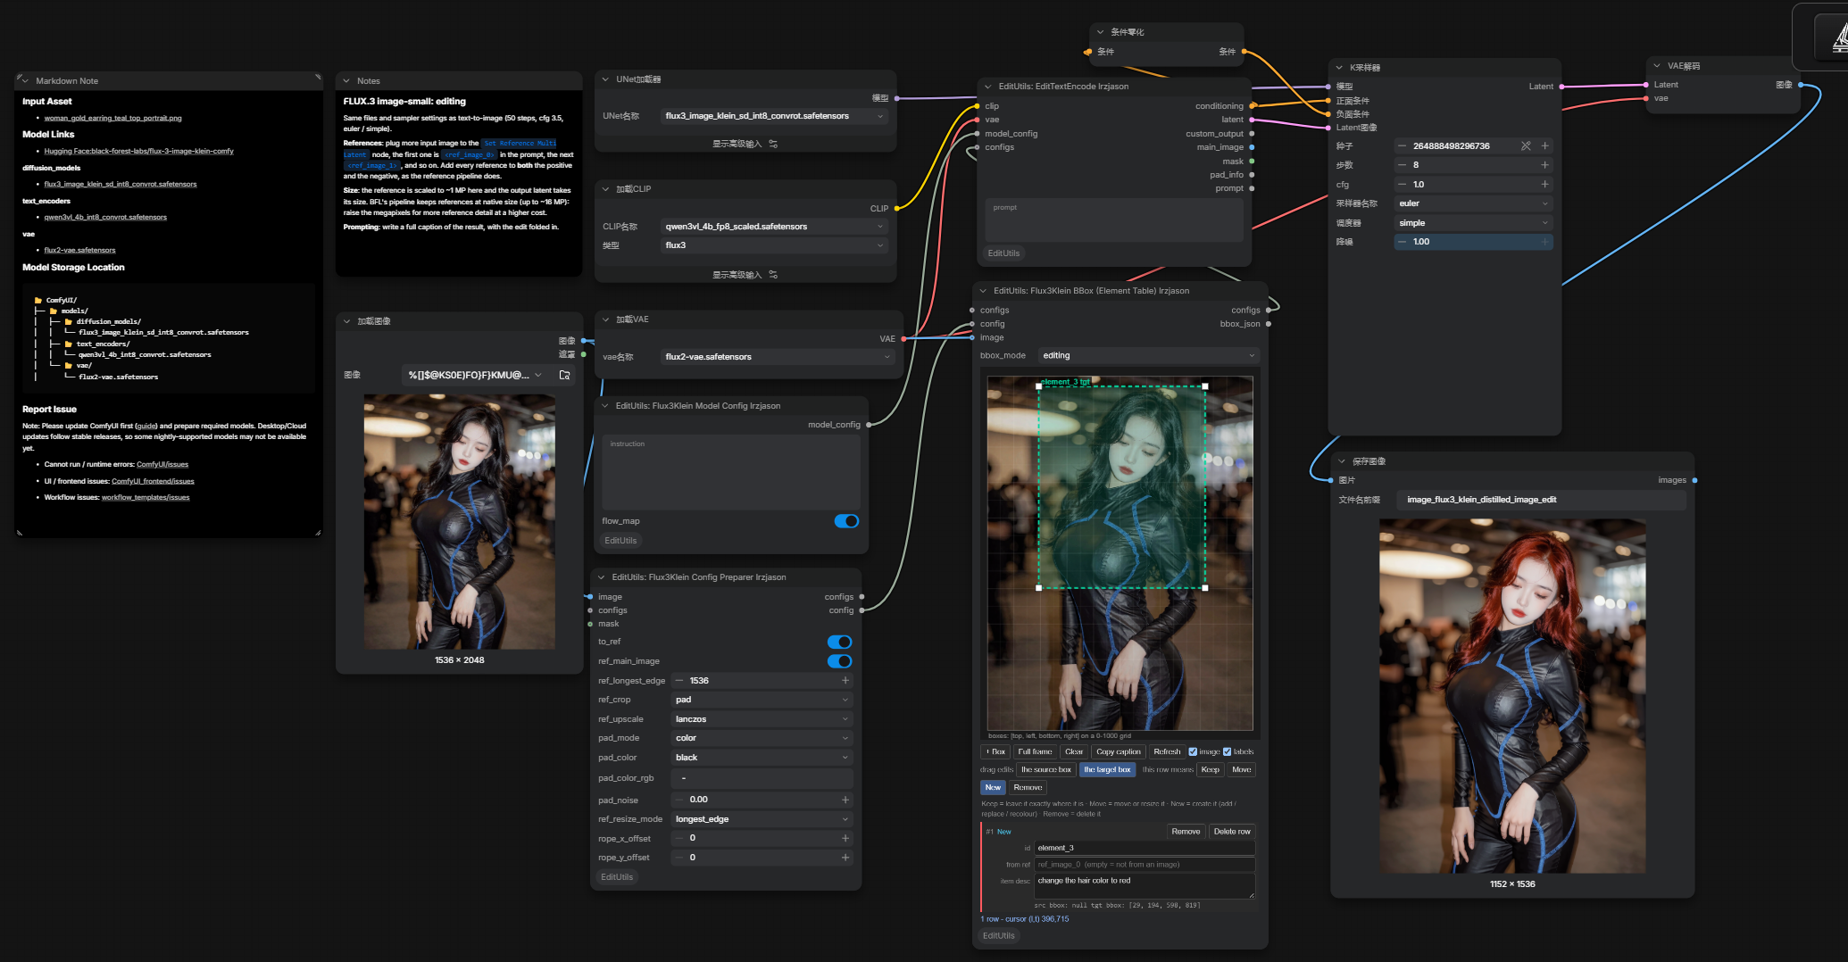Increase pad_noise with its plus icon
The height and width of the screenshot is (962, 1848).
[x=845, y=800]
